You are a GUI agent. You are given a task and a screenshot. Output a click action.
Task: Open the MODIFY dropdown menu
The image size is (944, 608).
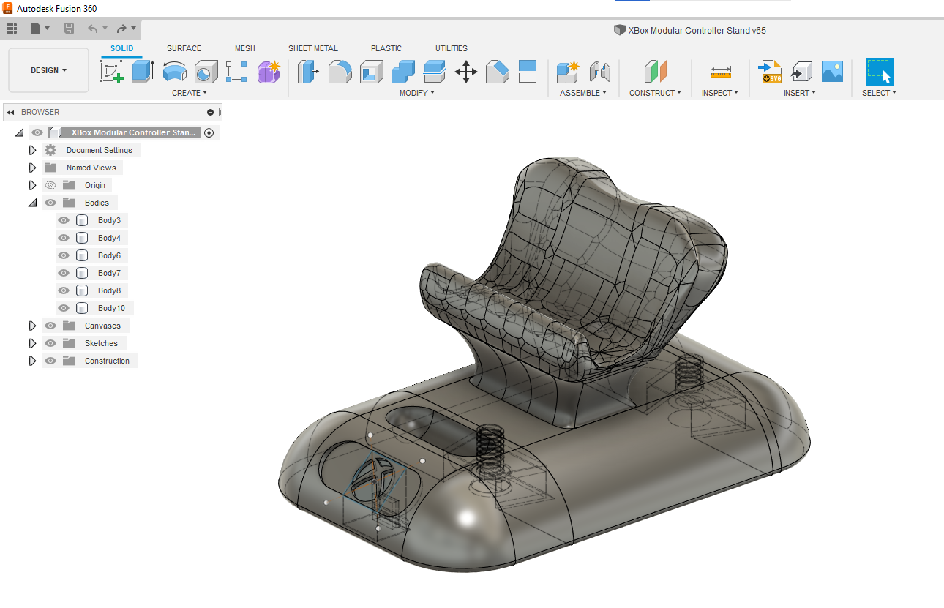(x=417, y=93)
